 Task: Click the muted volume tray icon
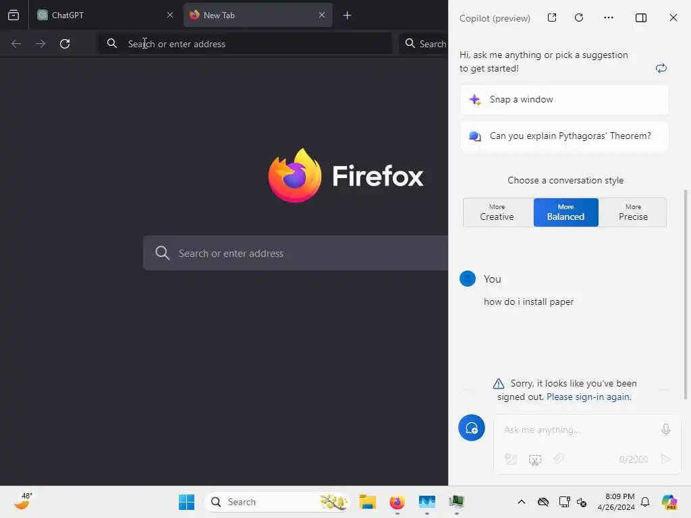tap(582, 502)
